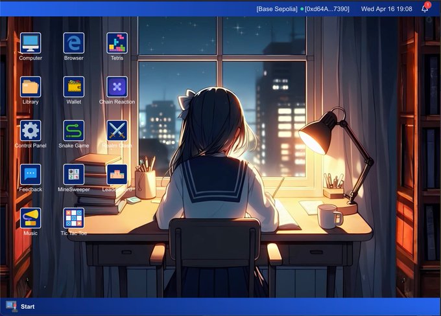This screenshot has height=316, width=441.
Task: Click the Start button in taskbar
Action: [x=27, y=306]
